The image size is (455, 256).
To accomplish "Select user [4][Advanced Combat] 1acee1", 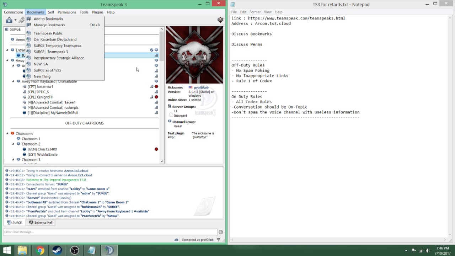I will [x=51, y=102].
